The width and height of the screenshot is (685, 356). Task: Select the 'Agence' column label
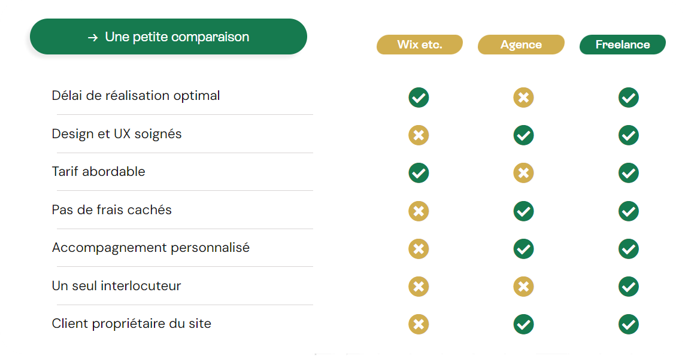[521, 45]
